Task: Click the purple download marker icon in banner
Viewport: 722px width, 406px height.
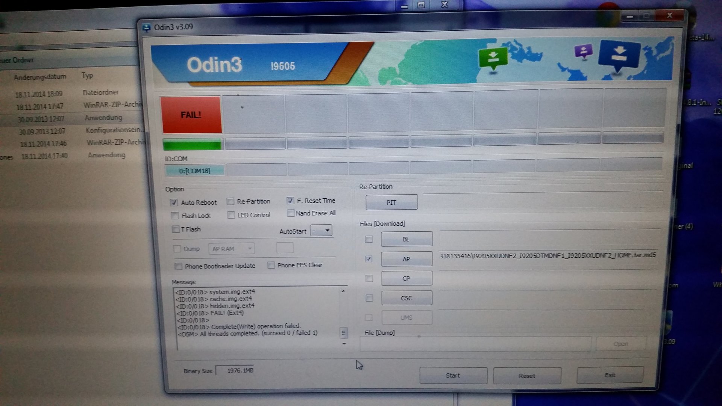Action: pos(583,51)
